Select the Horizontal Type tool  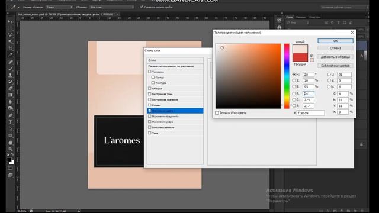point(10,122)
